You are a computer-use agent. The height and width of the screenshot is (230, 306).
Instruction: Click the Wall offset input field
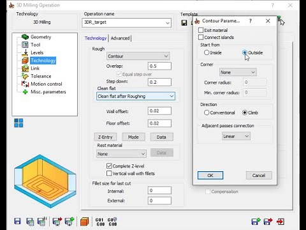159,111
